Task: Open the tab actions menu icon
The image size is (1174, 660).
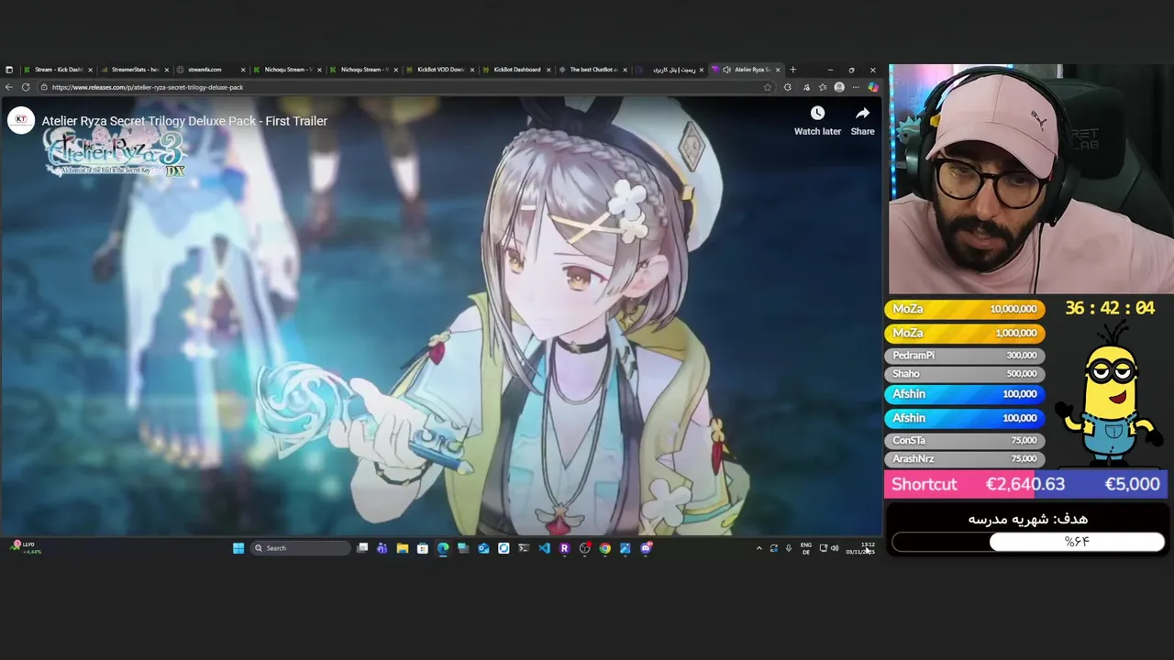Action: 9,70
